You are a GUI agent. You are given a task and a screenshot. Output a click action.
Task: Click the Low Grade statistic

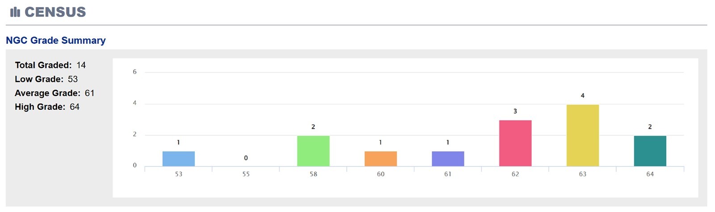pos(46,79)
